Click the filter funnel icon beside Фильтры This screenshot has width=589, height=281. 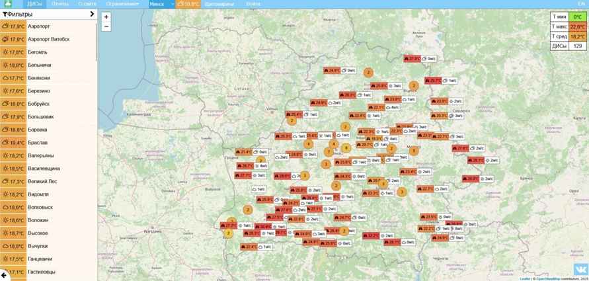pos(5,13)
